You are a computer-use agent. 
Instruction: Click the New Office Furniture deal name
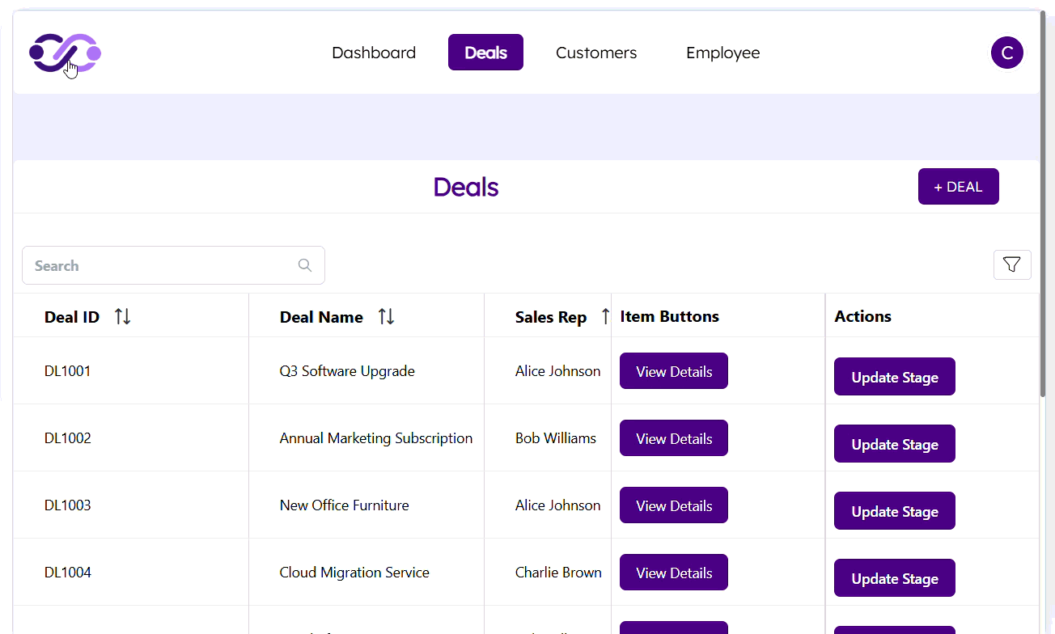(345, 505)
